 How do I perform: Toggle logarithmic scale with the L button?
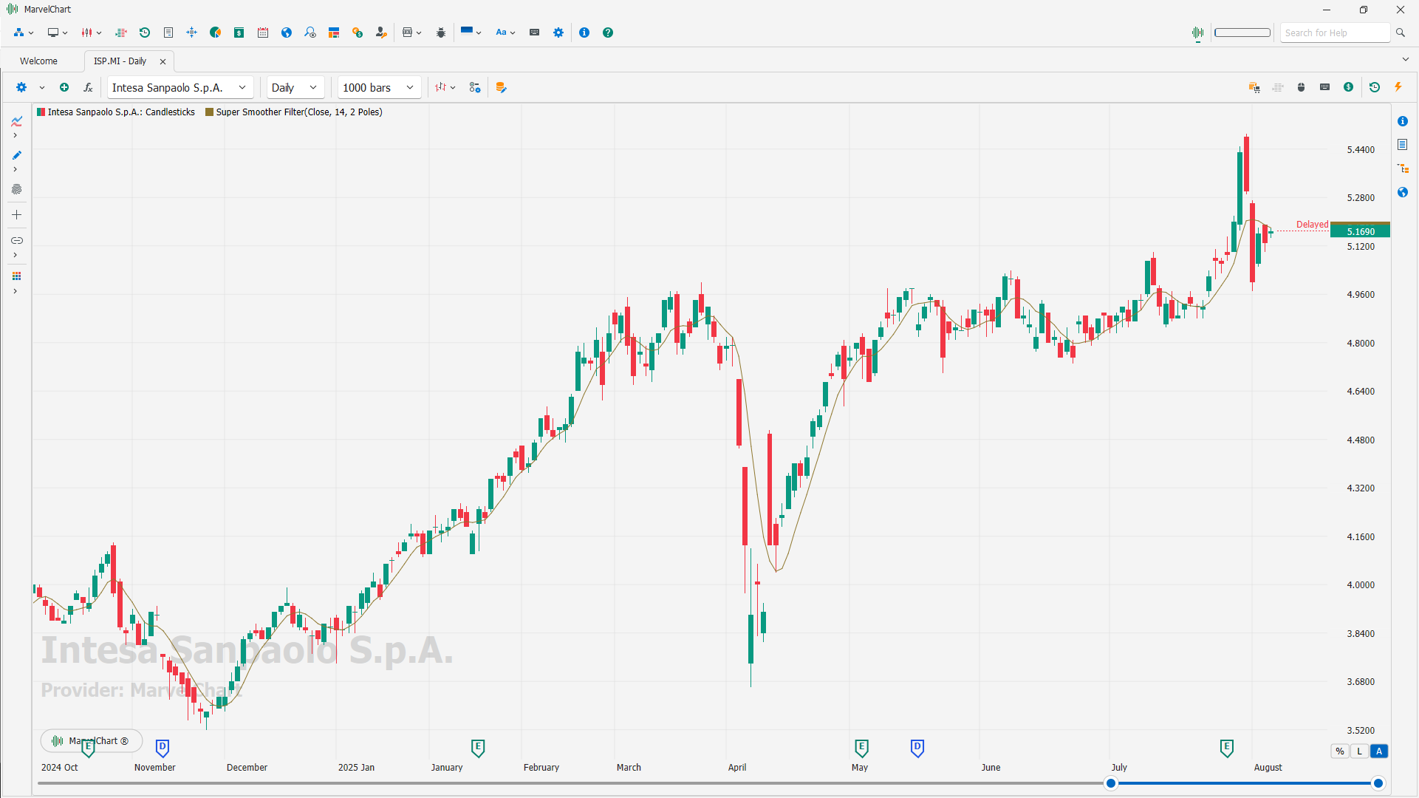click(x=1359, y=751)
